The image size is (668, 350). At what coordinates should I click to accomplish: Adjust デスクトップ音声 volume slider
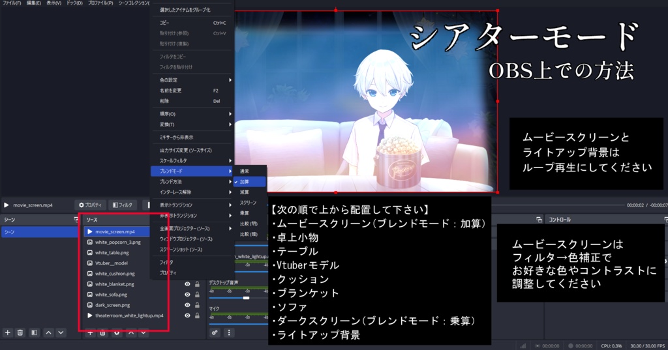[x=246, y=298]
